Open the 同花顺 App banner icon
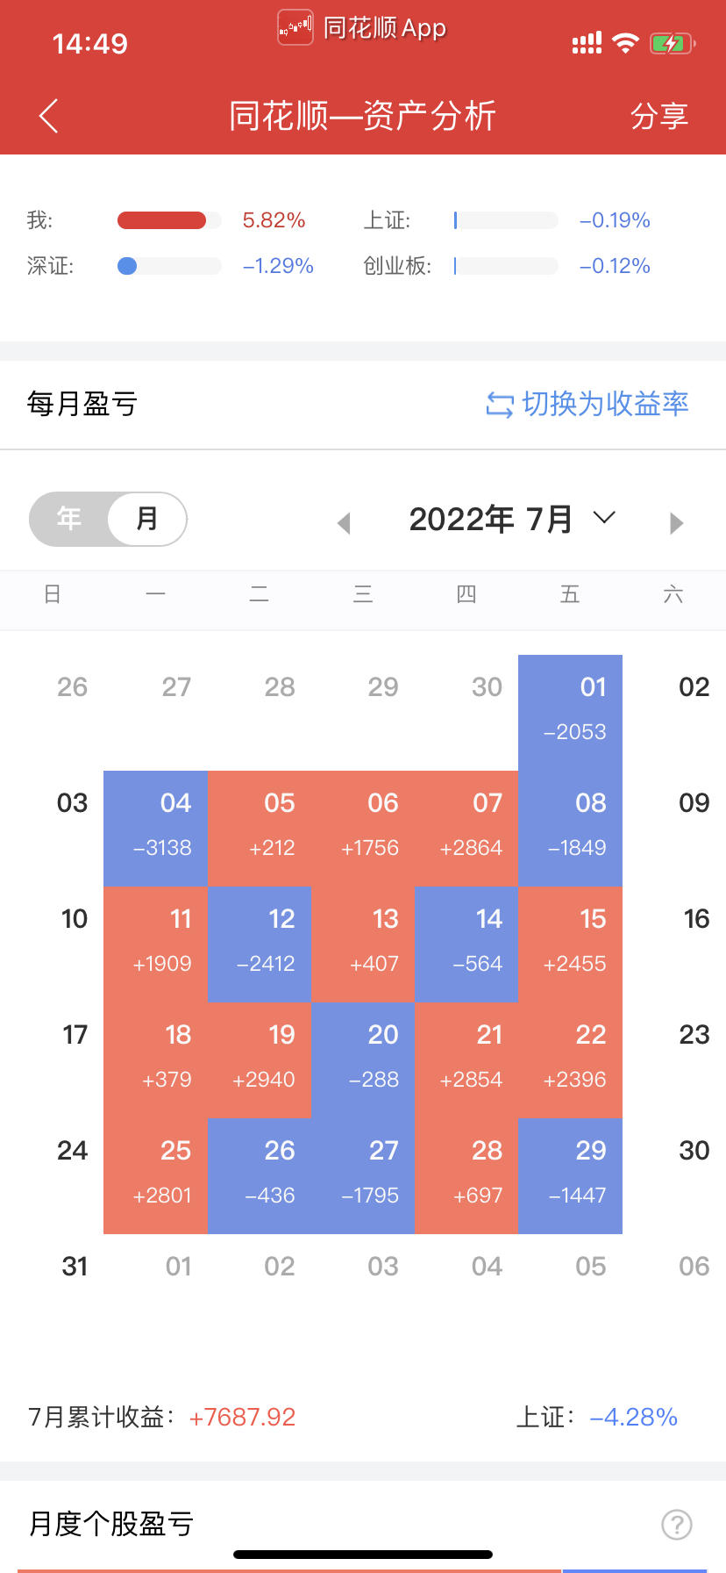 [x=295, y=27]
